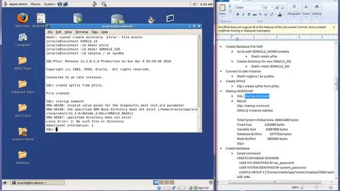Open the System menu in top panel
The image size is (340, 191).
tap(49, 4)
